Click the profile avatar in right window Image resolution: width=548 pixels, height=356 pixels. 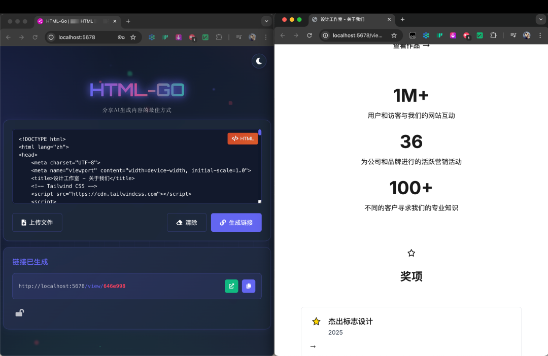coord(527,35)
